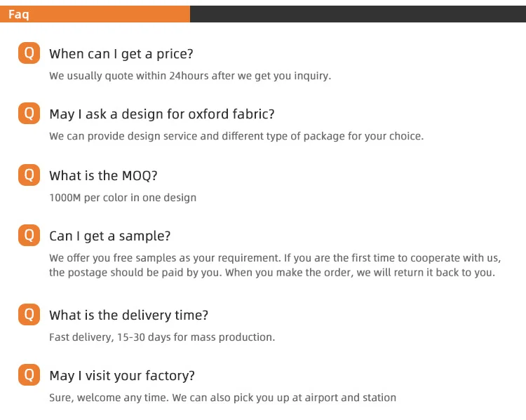This screenshot has height=420, width=526.
Task: Open the 'What is the delivery time?' question
Action: pos(128,316)
